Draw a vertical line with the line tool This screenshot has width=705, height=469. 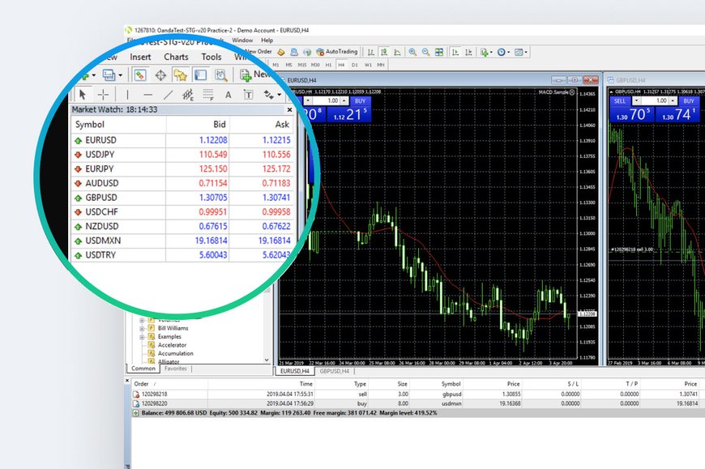[x=126, y=95]
